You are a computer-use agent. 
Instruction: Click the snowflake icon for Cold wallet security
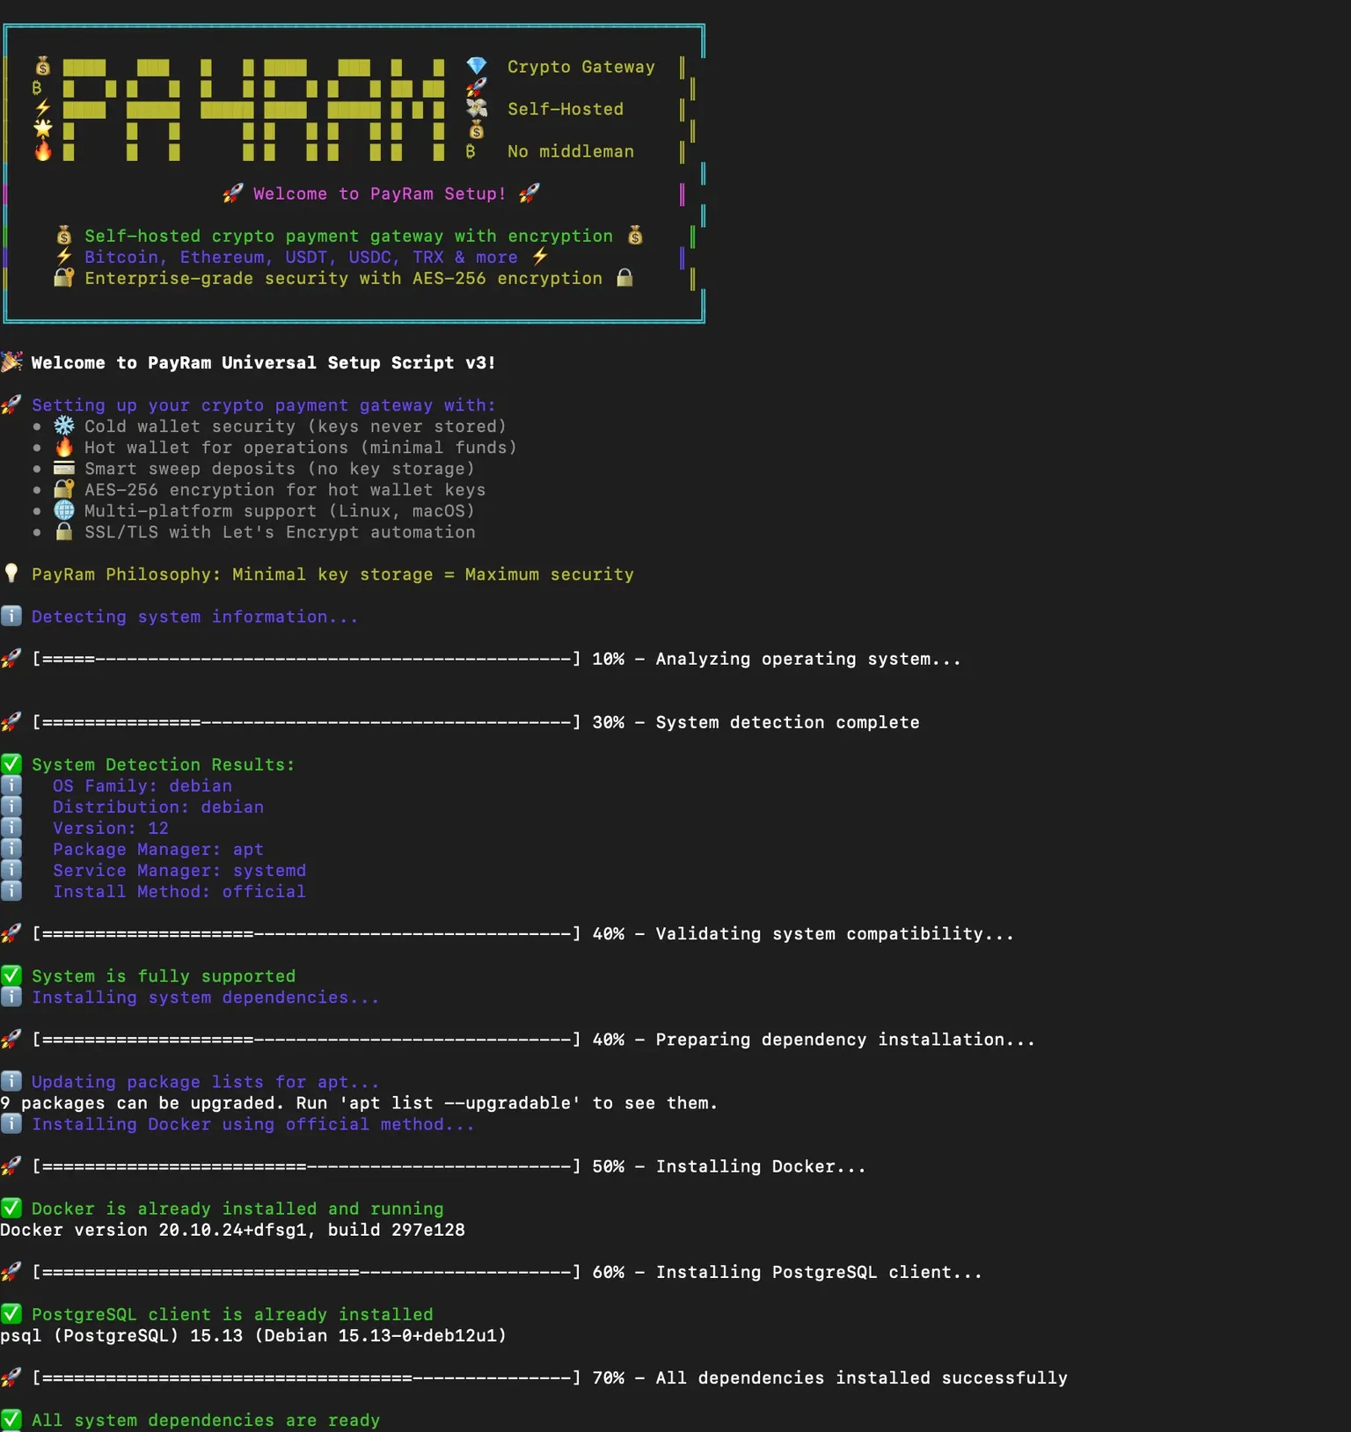pos(64,426)
